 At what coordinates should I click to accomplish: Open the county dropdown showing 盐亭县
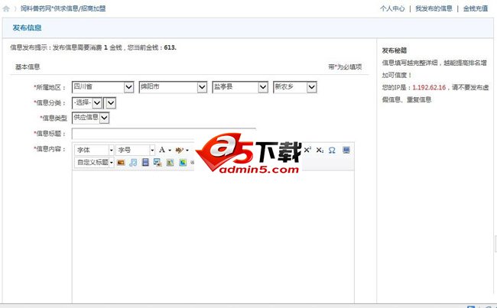point(240,87)
